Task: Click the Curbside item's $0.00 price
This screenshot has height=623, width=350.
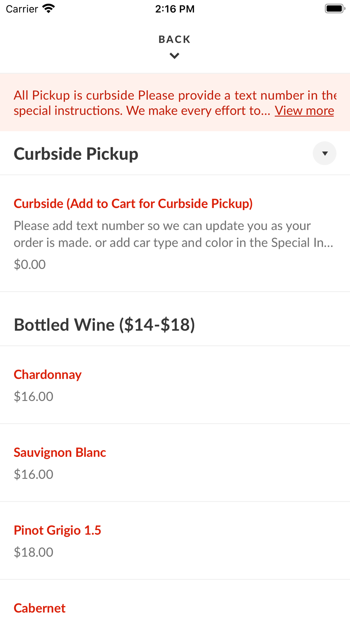Action: click(30, 264)
